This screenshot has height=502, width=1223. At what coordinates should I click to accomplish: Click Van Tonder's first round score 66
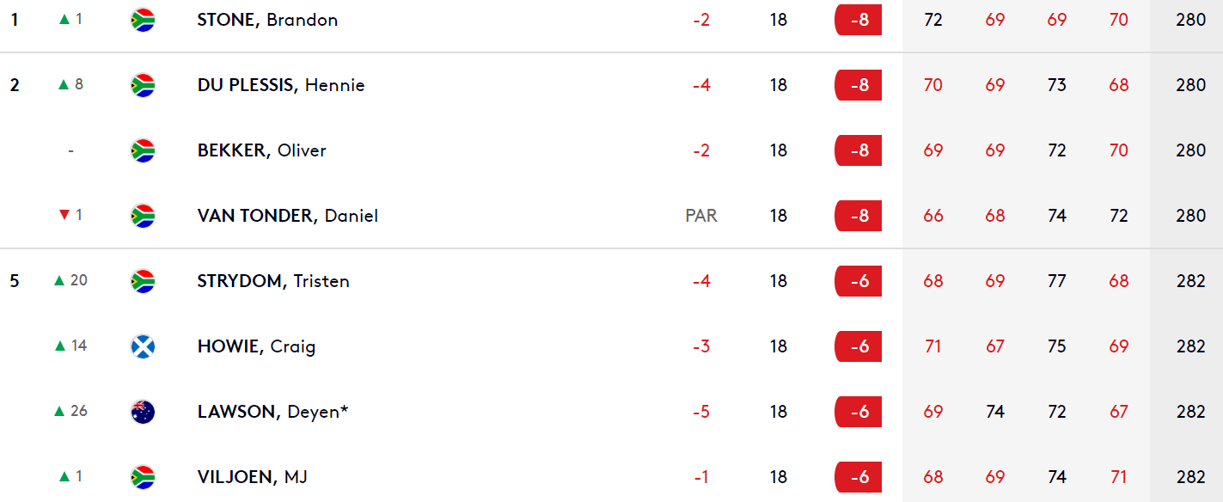(933, 216)
